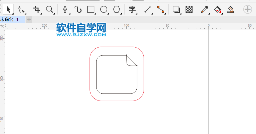This screenshot has width=256, height=134.
Task: Select the Color Eyedropper tool
Action: 205,9
